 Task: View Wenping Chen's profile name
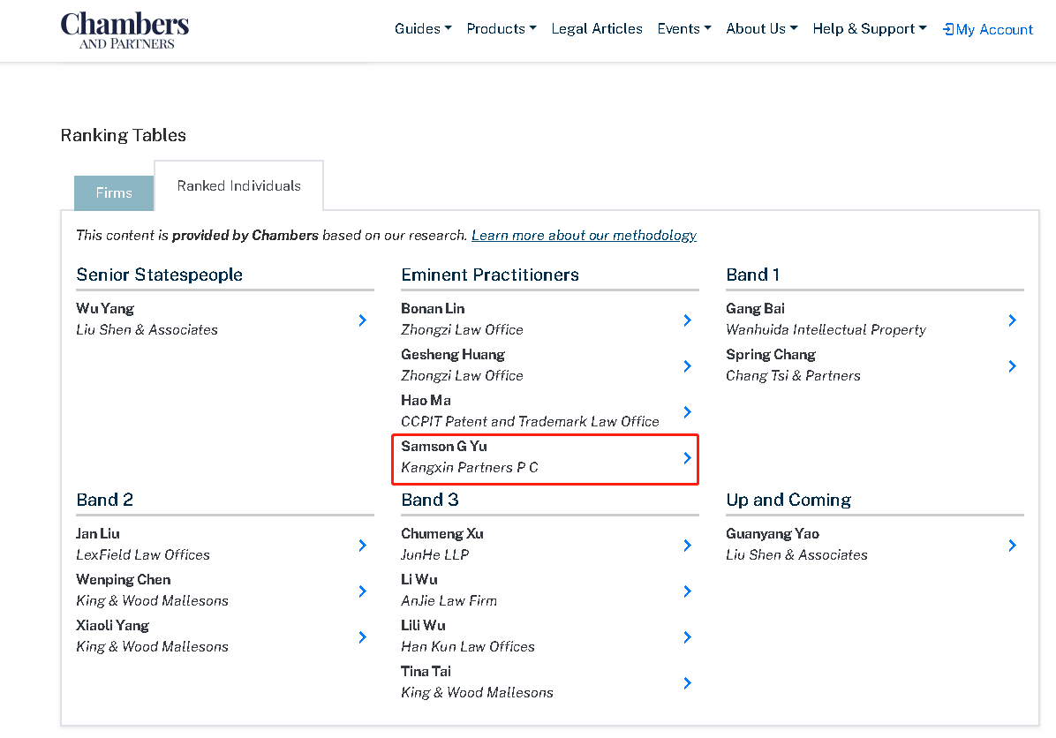tap(124, 579)
